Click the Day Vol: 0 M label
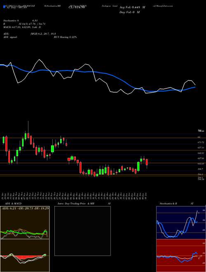 130,12
